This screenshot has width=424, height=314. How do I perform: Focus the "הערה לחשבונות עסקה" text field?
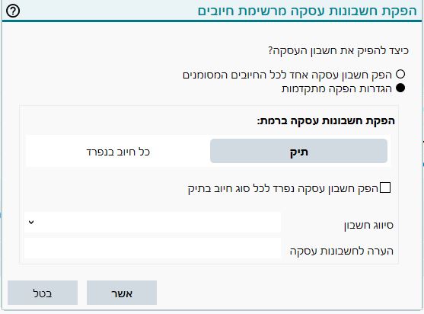pyautogui.click(x=152, y=248)
